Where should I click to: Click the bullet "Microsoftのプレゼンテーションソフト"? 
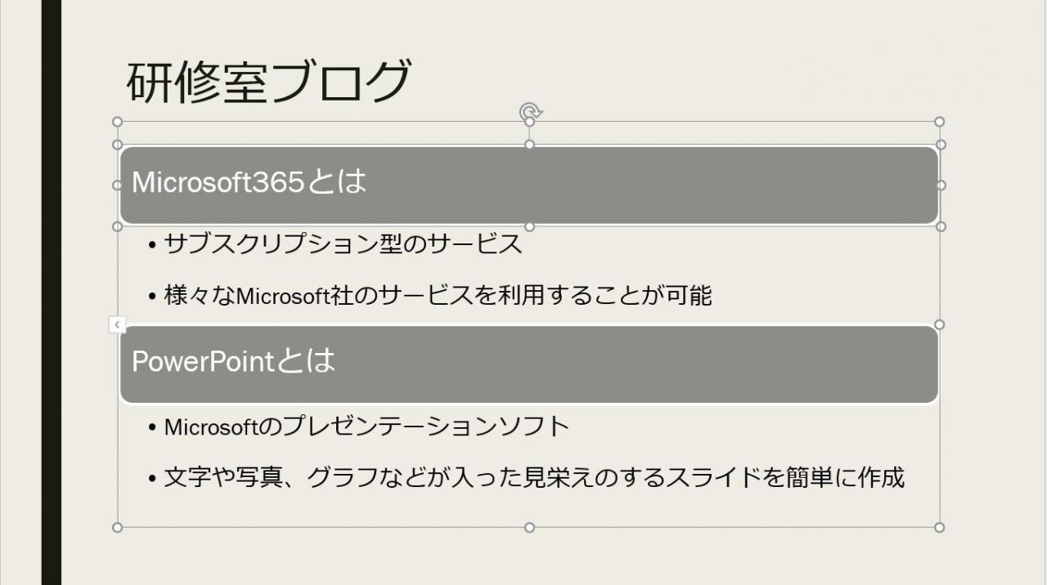(x=366, y=426)
